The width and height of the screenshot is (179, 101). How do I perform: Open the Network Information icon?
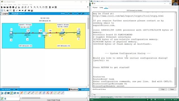(13, 7)
